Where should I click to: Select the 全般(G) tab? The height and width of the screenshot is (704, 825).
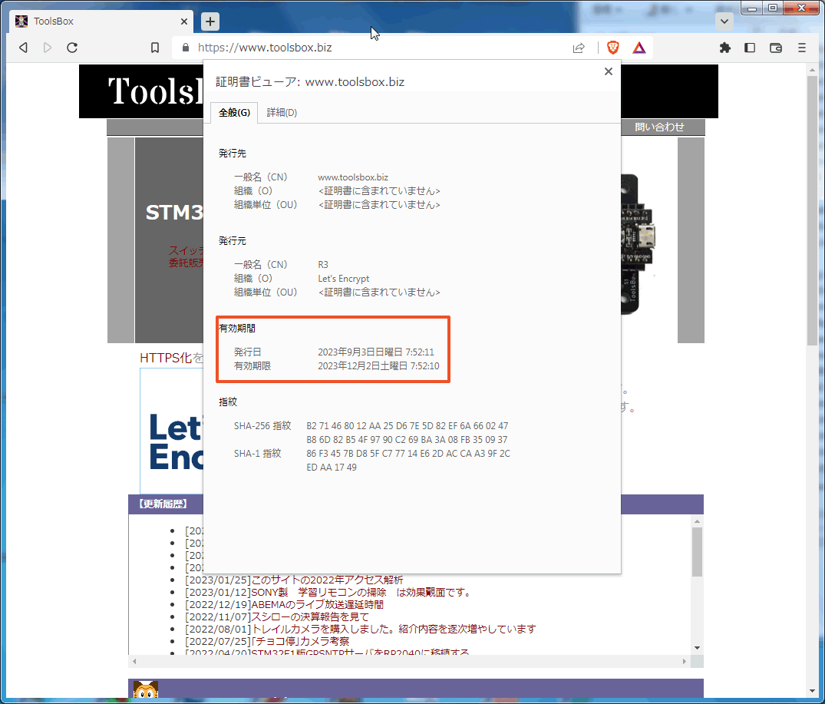[234, 113]
